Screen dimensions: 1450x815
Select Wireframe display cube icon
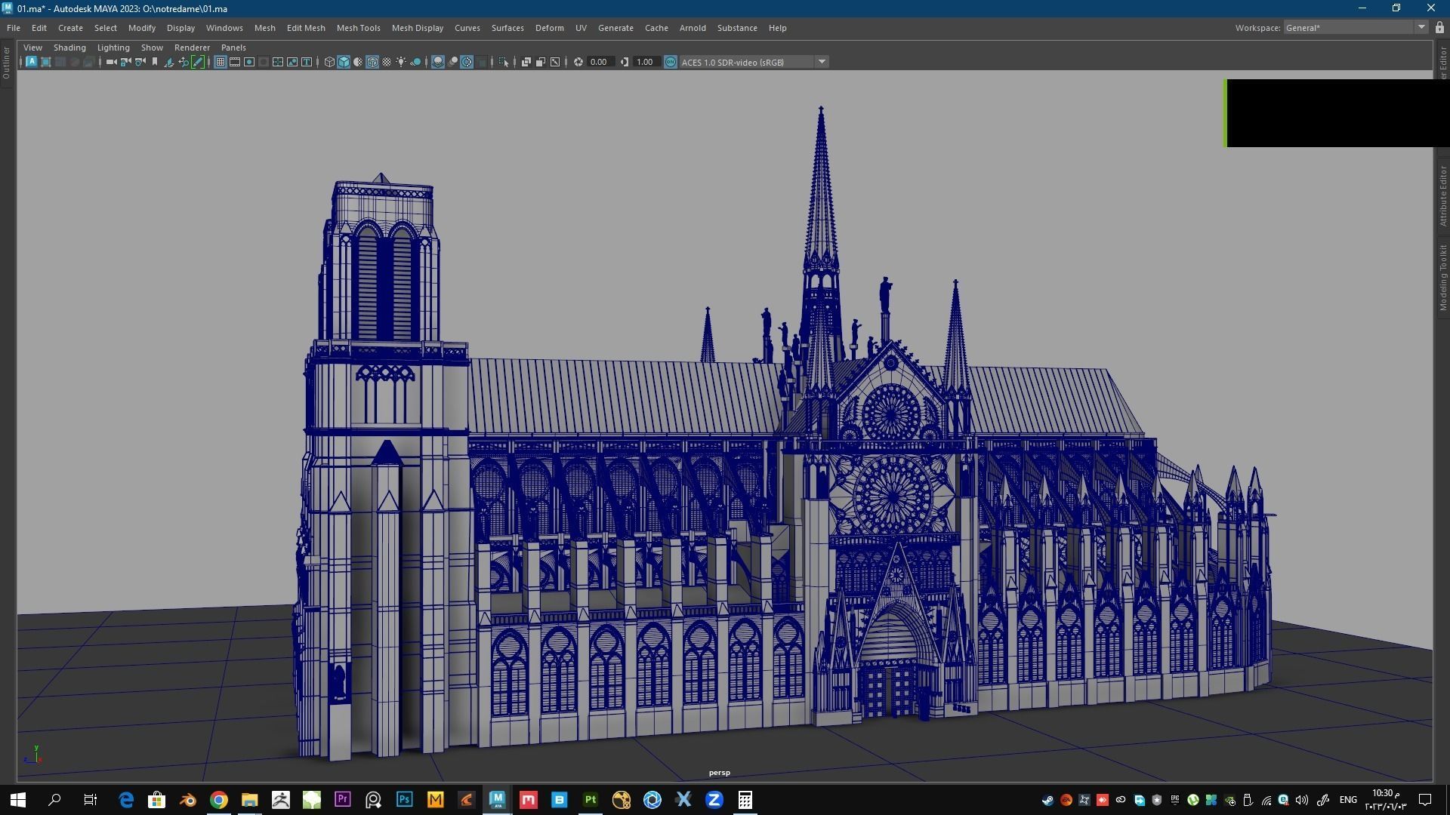click(x=330, y=62)
